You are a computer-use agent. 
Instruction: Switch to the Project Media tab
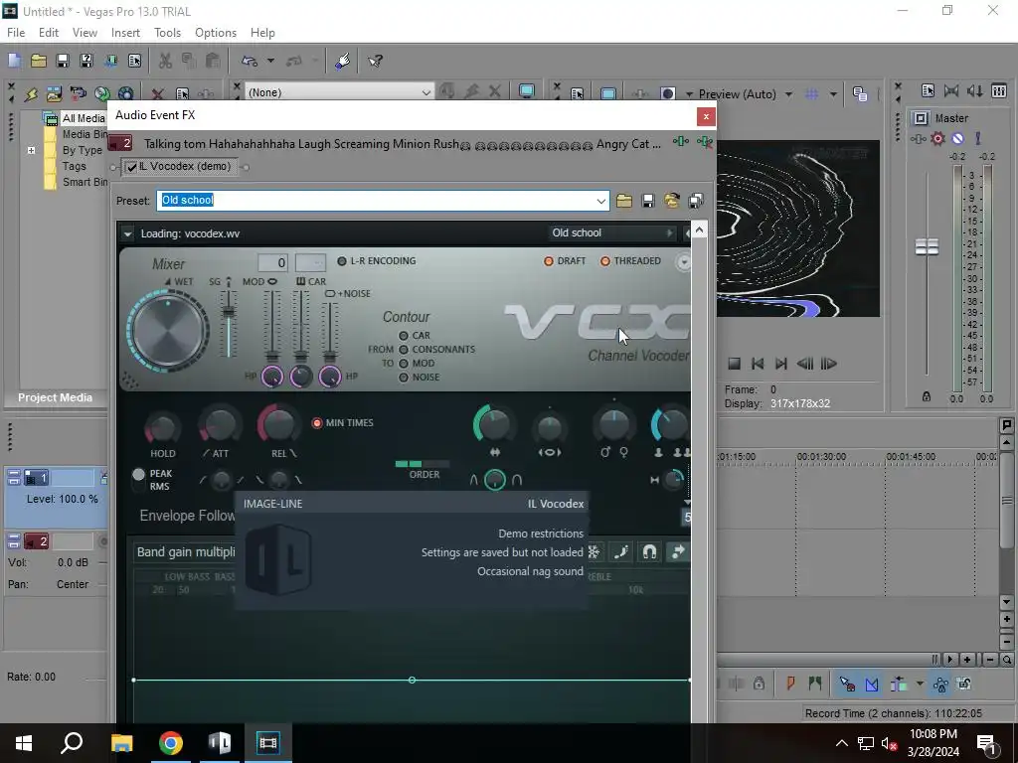pyautogui.click(x=56, y=397)
